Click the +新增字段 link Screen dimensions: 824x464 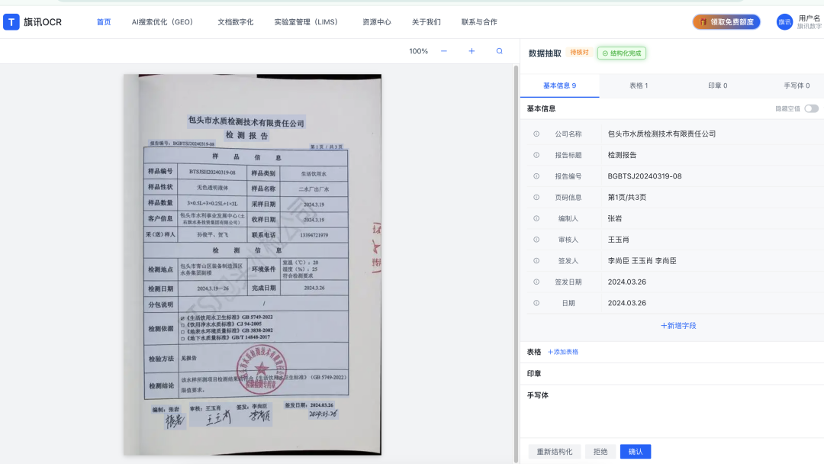[678, 326]
